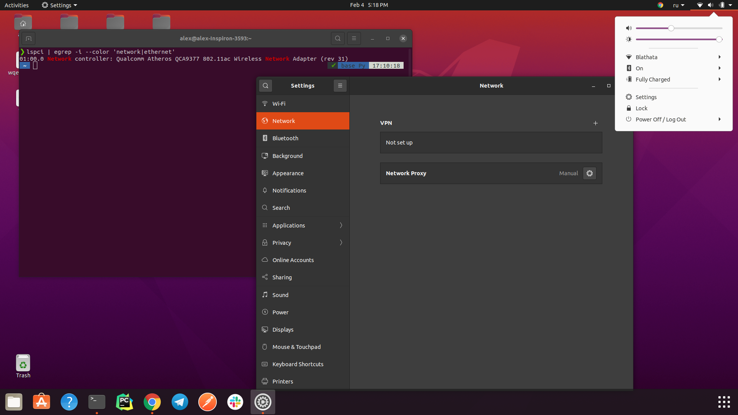Open Help from the dock
738x415 pixels.
tap(69, 402)
